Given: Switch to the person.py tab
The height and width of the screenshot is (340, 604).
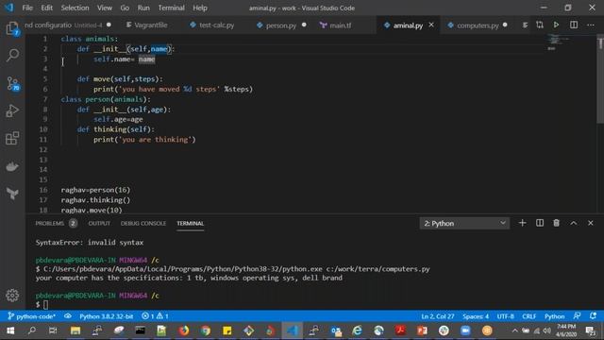Looking at the screenshot, I should [x=281, y=25].
